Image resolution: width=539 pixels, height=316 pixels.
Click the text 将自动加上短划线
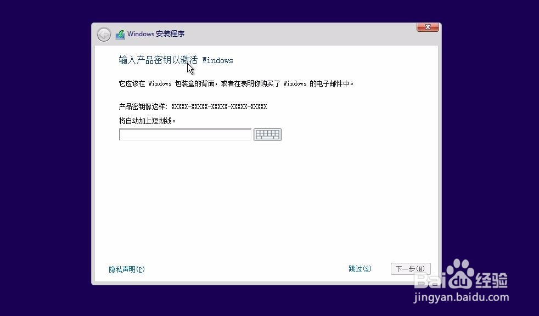[x=147, y=121]
